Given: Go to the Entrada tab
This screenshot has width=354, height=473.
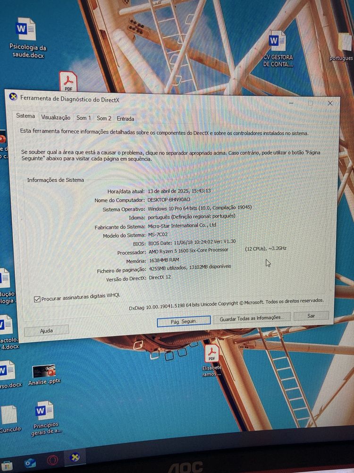Looking at the screenshot, I should pyautogui.click(x=126, y=119).
